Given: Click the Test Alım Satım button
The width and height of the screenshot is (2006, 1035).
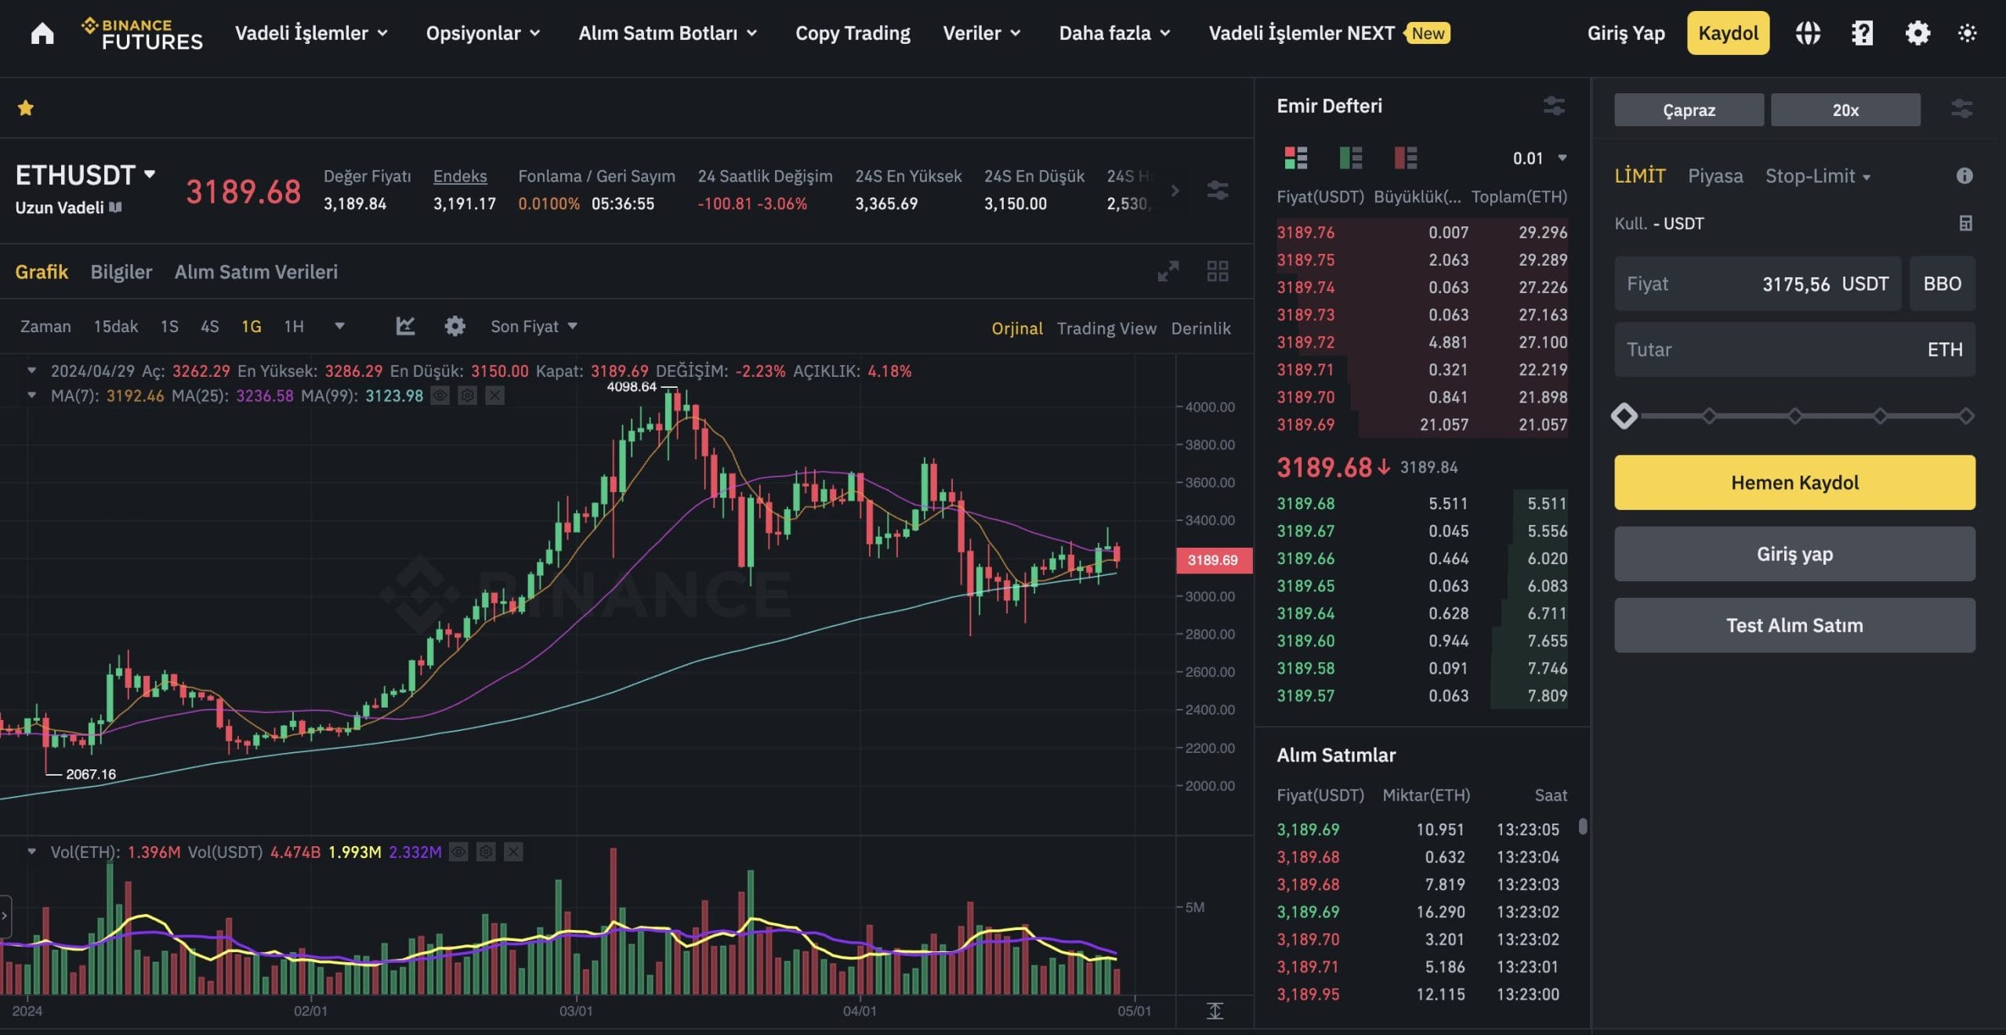Looking at the screenshot, I should (1794, 625).
